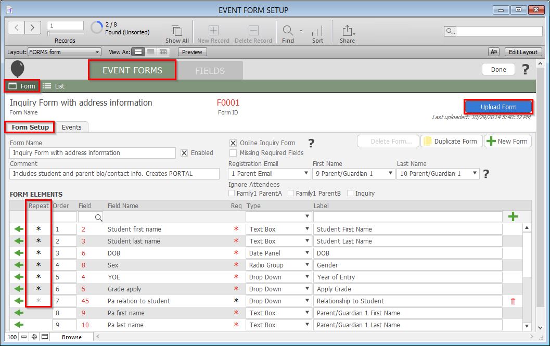This screenshot has height=346, width=550.
Task: Enable the Missing Required Fields checkbox
Action: pyautogui.click(x=233, y=153)
